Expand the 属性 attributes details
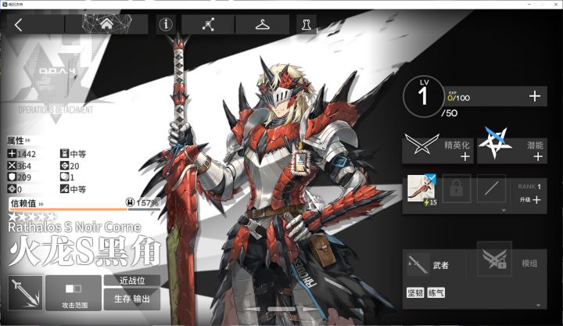The height and width of the screenshot is (326, 563). (x=19, y=141)
